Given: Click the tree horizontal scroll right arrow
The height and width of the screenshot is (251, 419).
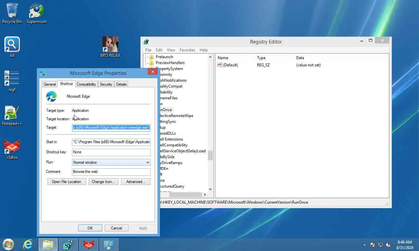Looking at the screenshot, I should coord(205,194).
